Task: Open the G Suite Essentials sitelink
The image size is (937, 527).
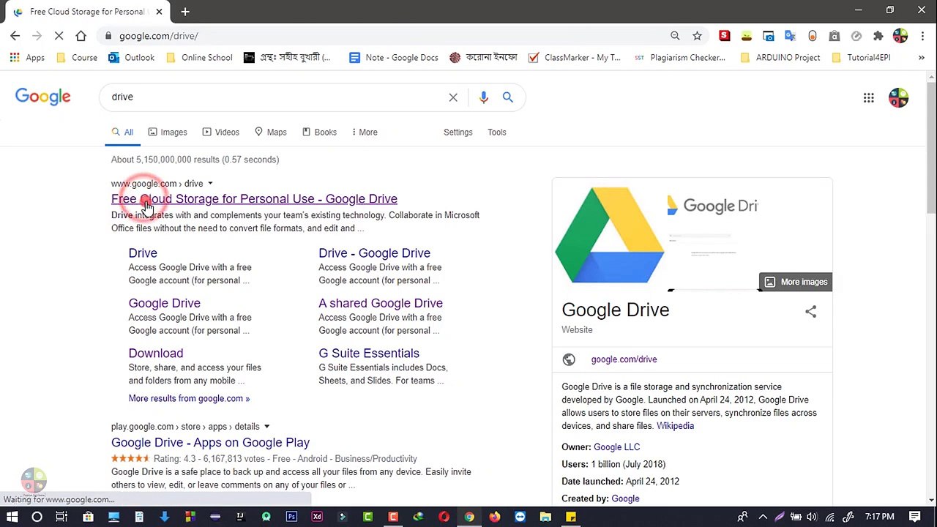Action: 369,354
